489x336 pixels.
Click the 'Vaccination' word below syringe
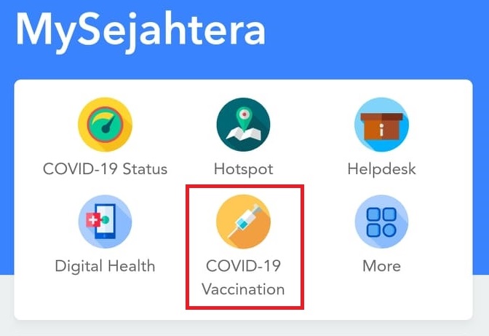[x=243, y=289]
